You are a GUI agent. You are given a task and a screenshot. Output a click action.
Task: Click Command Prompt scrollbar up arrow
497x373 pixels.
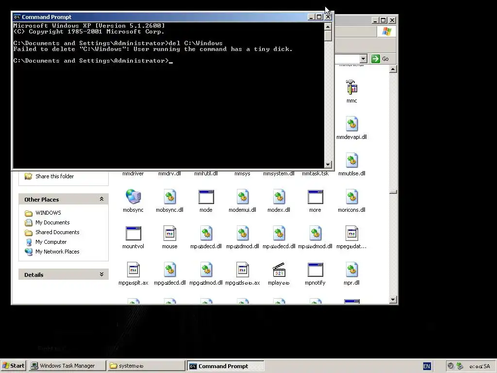pos(328,27)
